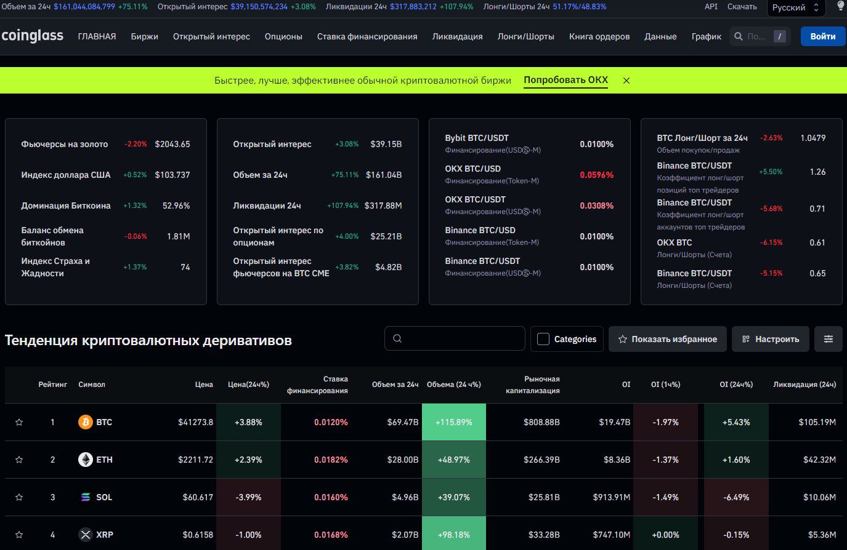Open the Данные menu

point(660,36)
